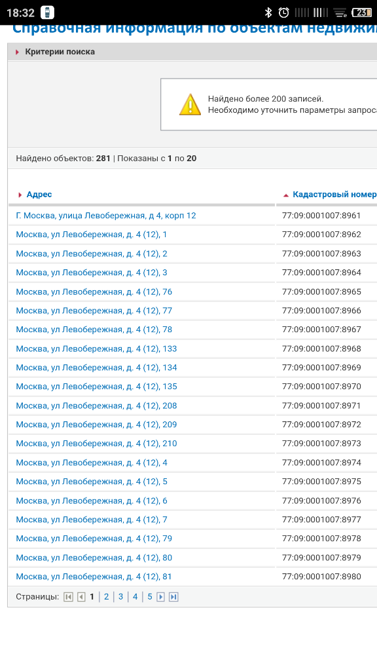Open address улица Левобережная, д 4, корп 12
Screen dimensions: 377x671
(105, 216)
